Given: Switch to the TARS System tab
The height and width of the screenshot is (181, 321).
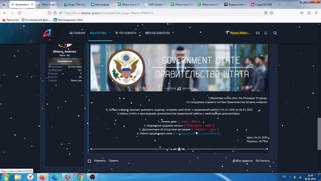Looking at the screenshot, I should 155,5.
